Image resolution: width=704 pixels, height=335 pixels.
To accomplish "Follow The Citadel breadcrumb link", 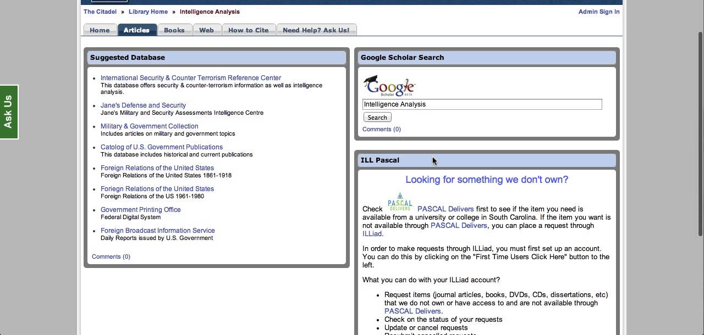I will [x=100, y=12].
